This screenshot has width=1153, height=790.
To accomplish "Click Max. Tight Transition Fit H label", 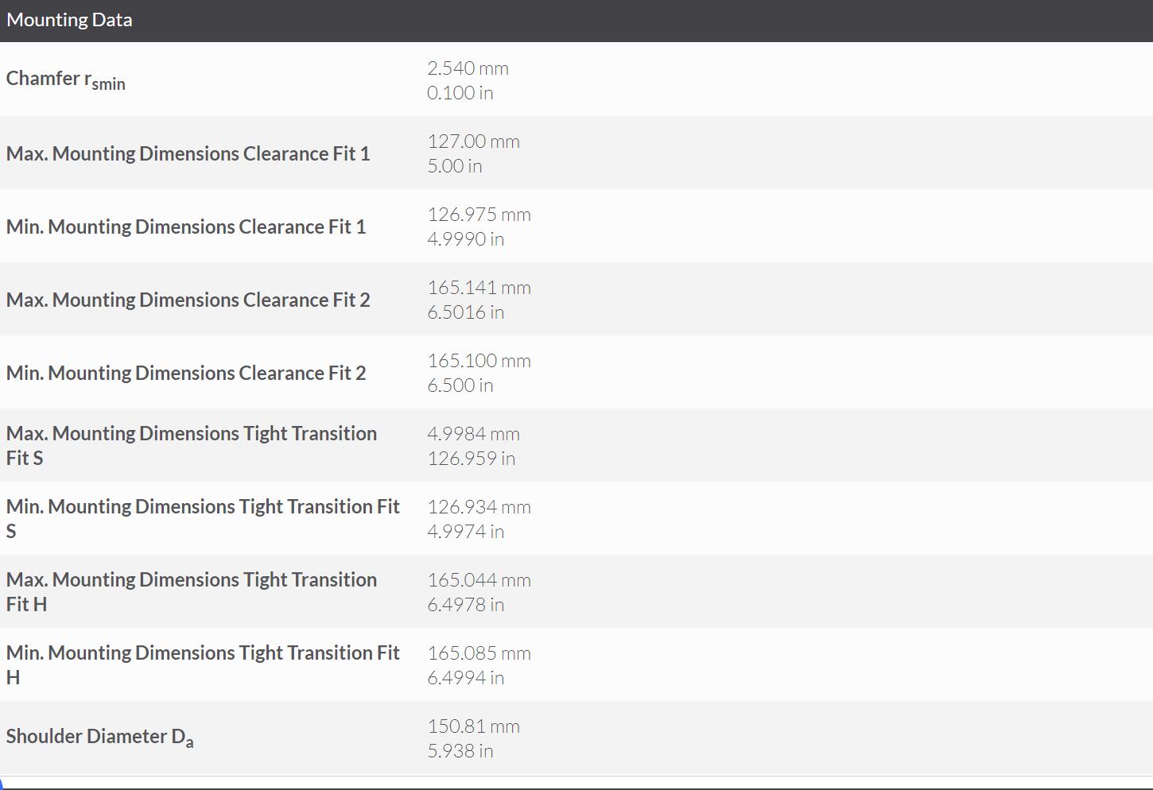I will [x=192, y=591].
